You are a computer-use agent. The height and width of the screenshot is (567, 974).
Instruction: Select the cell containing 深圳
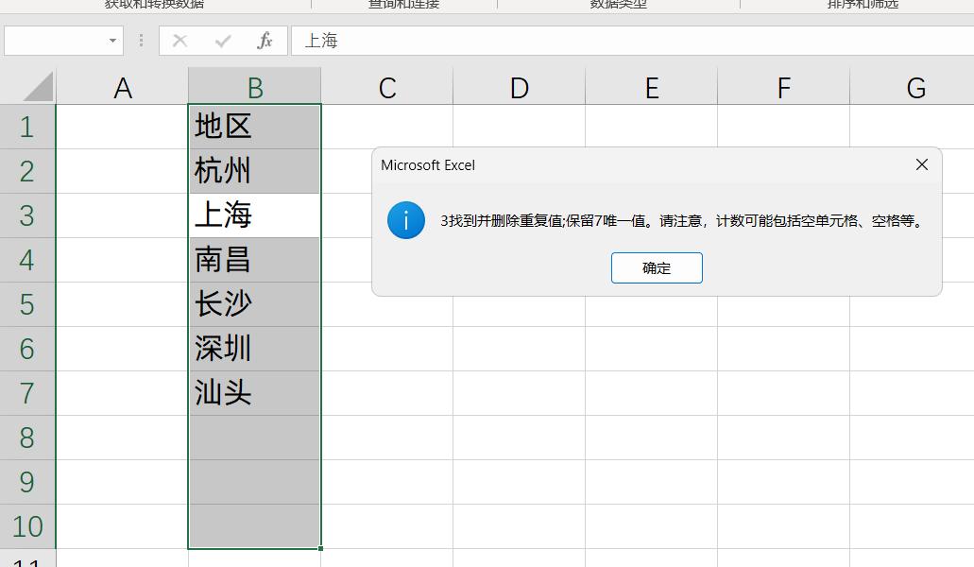coord(253,349)
